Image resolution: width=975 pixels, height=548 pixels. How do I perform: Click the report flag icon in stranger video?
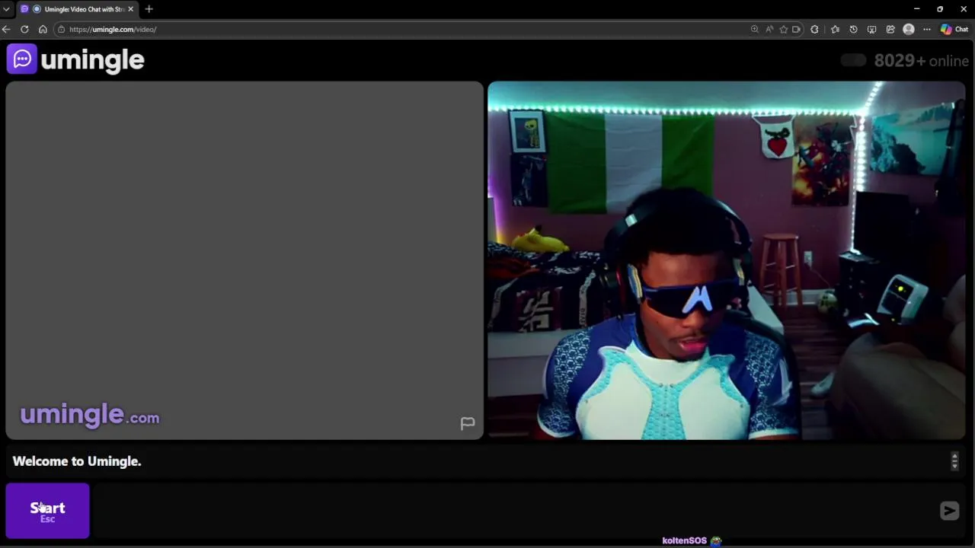468,423
